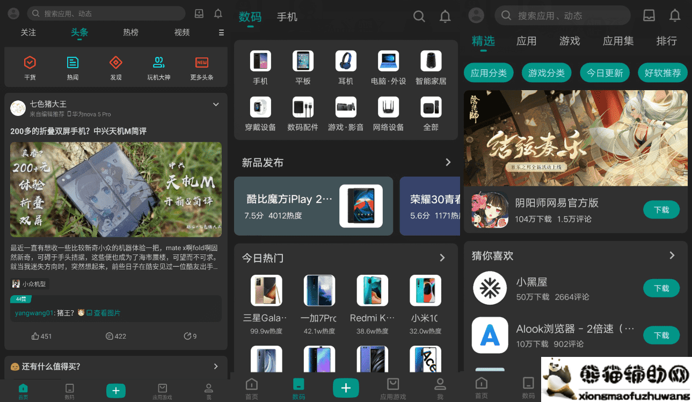Image resolution: width=692 pixels, height=402 pixels.
Task: Open the 耳机 headphones category
Action: (346, 61)
